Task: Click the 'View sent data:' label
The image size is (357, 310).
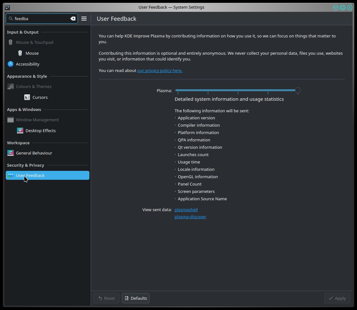Action: (x=157, y=210)
